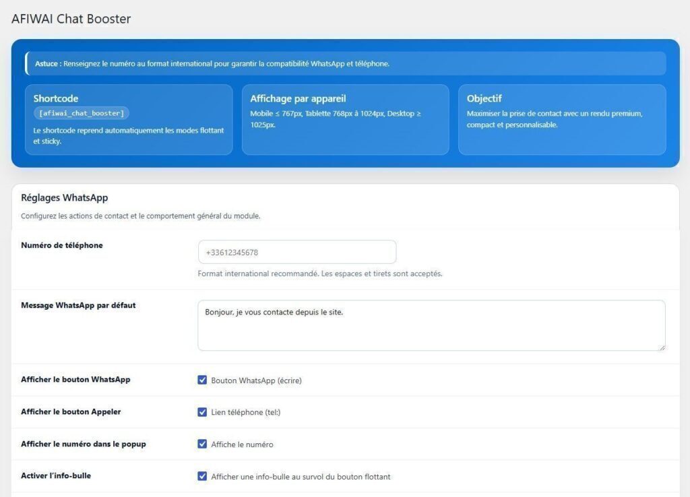Viewport: 690px width, 497px height.
Task: Click Afficher le numéro dans le popup label
Action: pos(83,444)
